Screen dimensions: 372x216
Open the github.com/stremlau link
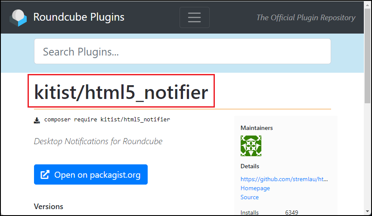[284, 179]
